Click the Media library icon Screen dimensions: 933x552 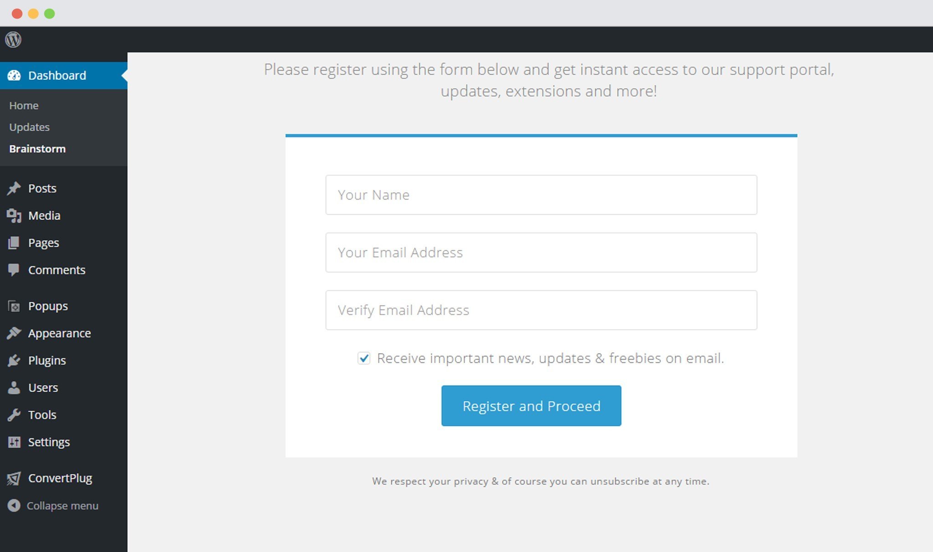(14, 216)
